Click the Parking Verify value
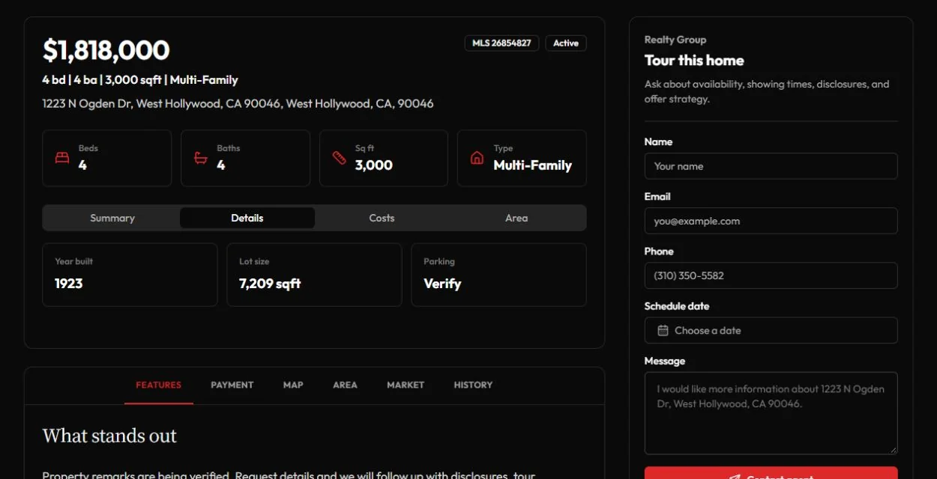The image size is (937, 479). tap(442, 284)
